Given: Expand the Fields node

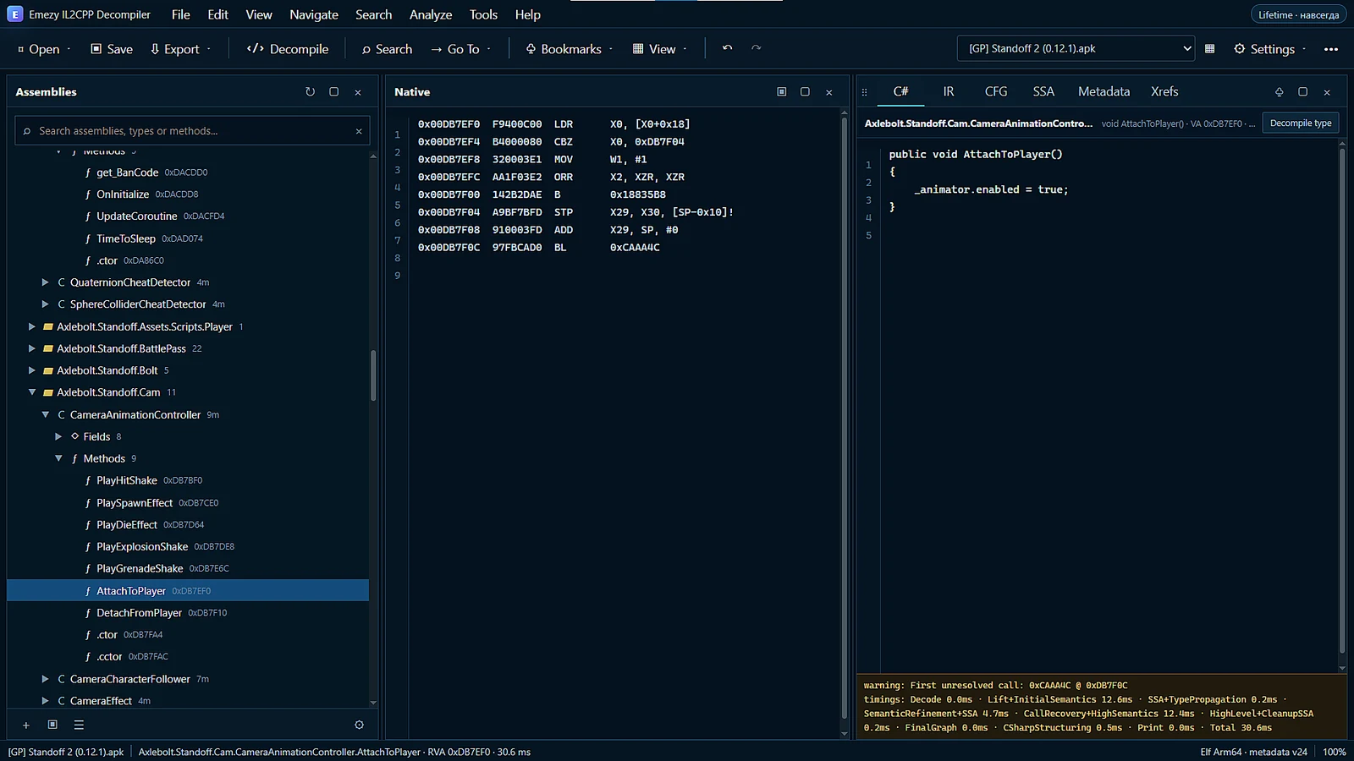Looking at the screenshot, I should (58, 436).
